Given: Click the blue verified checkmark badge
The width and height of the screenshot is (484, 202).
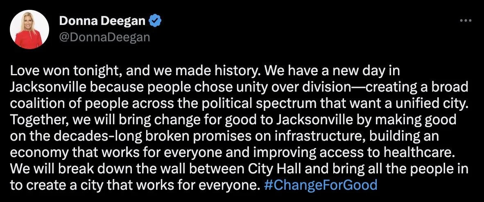Looking at the screenshot, I should click(x=155, y=21).
